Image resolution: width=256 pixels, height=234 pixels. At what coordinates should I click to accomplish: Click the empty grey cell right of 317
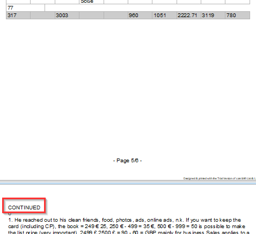point(42,16)
